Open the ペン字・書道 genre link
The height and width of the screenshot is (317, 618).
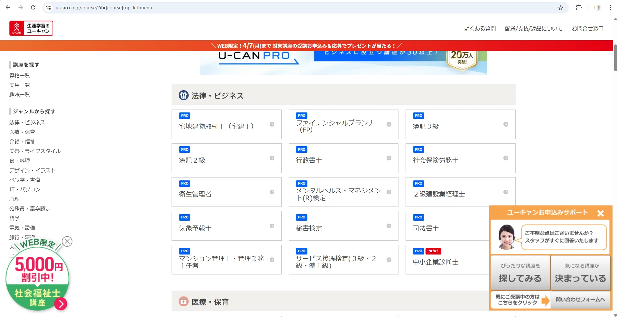coord(25,180)
